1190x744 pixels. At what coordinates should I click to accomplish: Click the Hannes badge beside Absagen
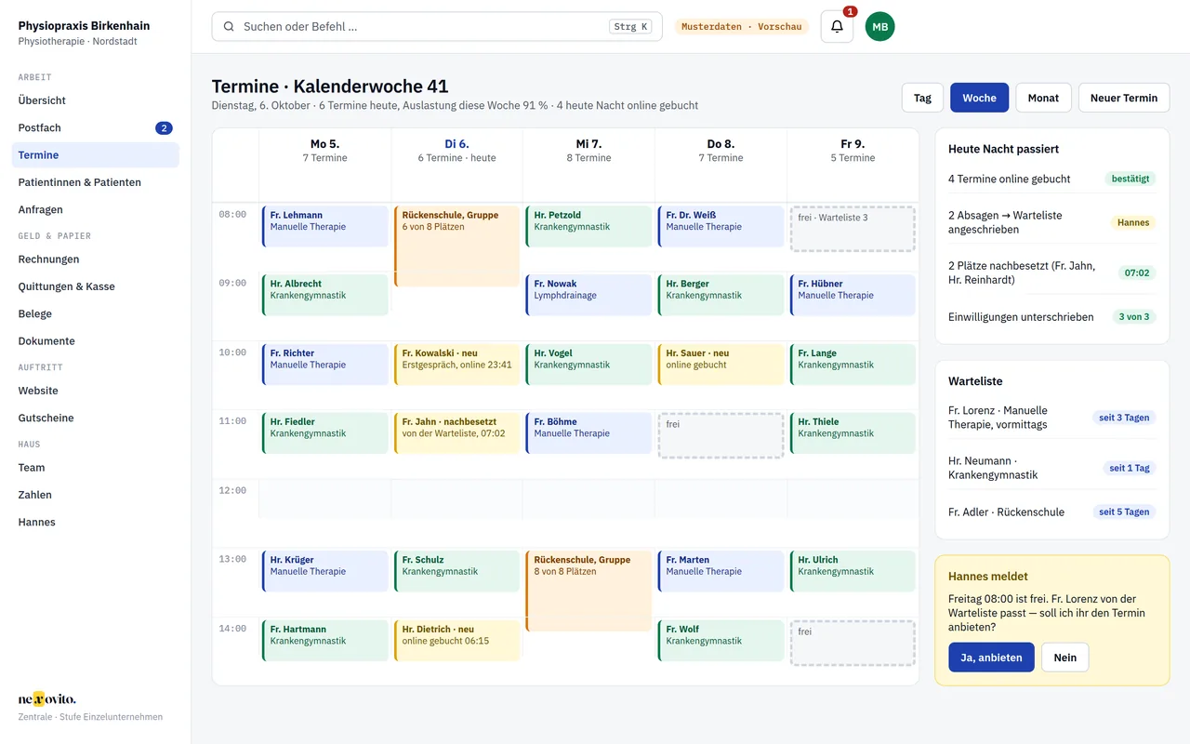(x=1133, y=222)
